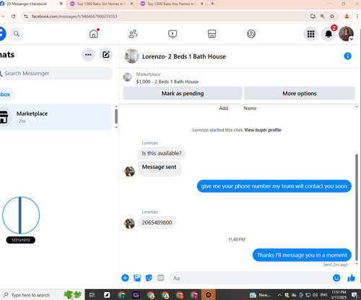Choose a GIF icon in composer

(160, 278)
